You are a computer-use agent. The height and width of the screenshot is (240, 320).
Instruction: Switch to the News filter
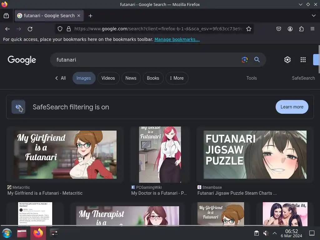tap(131, 78)
